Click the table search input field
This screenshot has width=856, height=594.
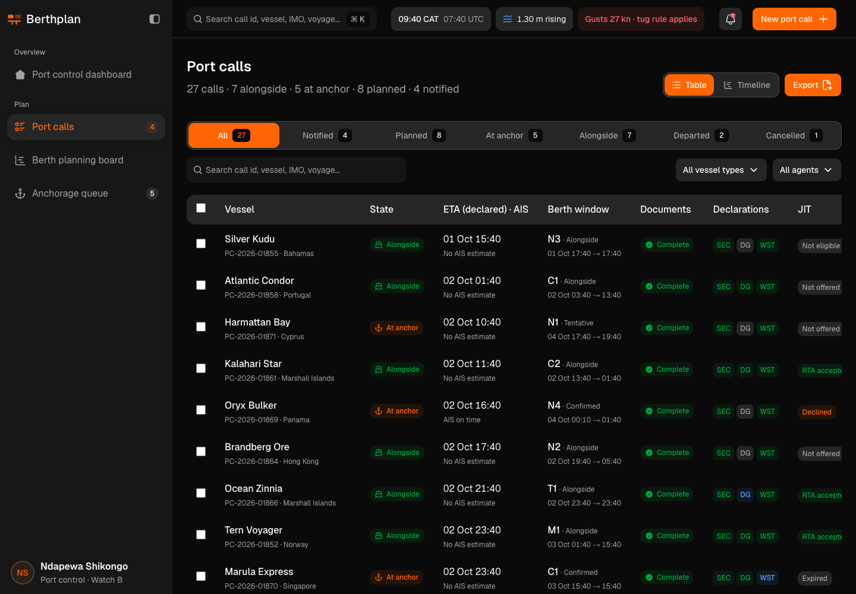coord(296,170)
